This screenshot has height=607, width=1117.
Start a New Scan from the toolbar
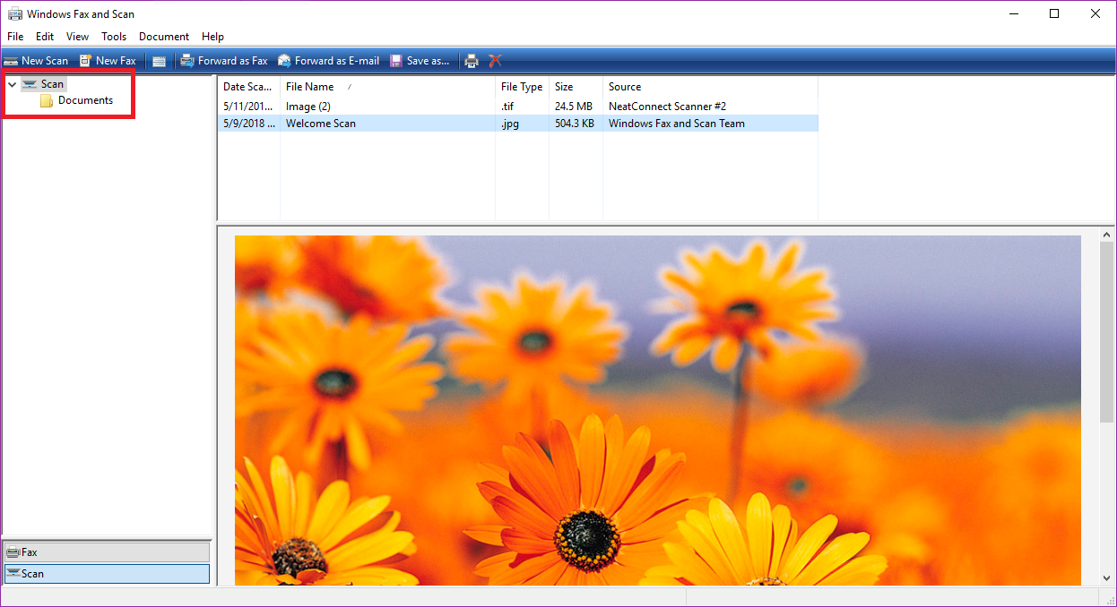coord(36,61)
